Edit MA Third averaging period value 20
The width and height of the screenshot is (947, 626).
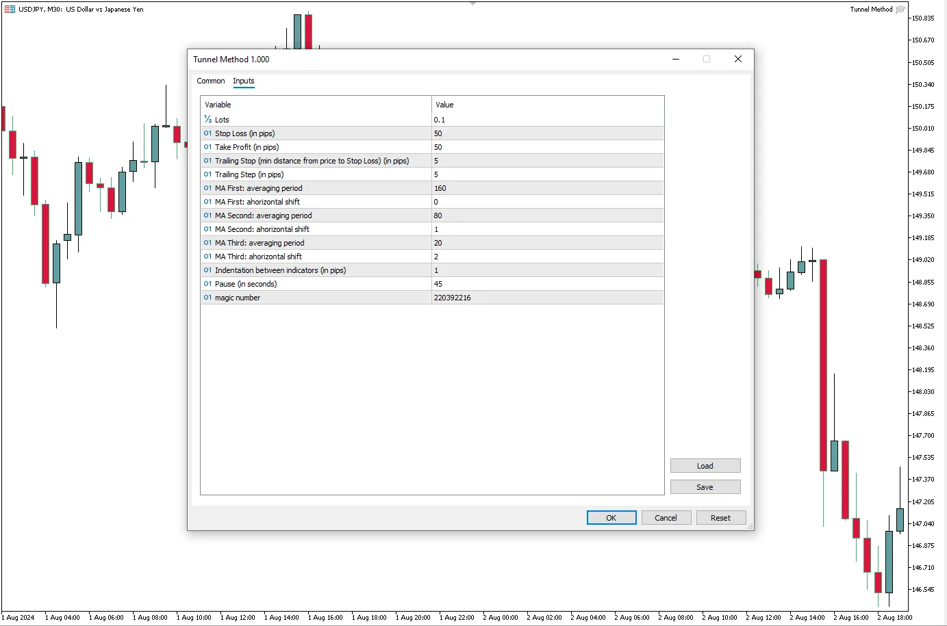(x=548, y=243)
